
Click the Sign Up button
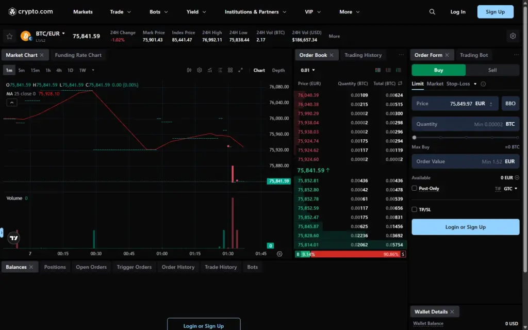pyautogui.click(x=496, y=12)
